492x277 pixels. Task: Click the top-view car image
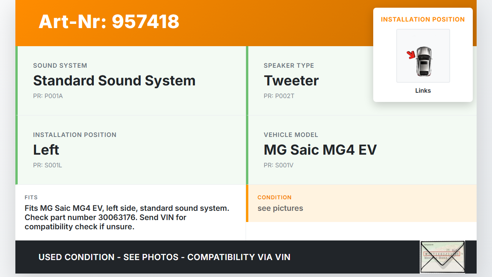coord(424,61)
